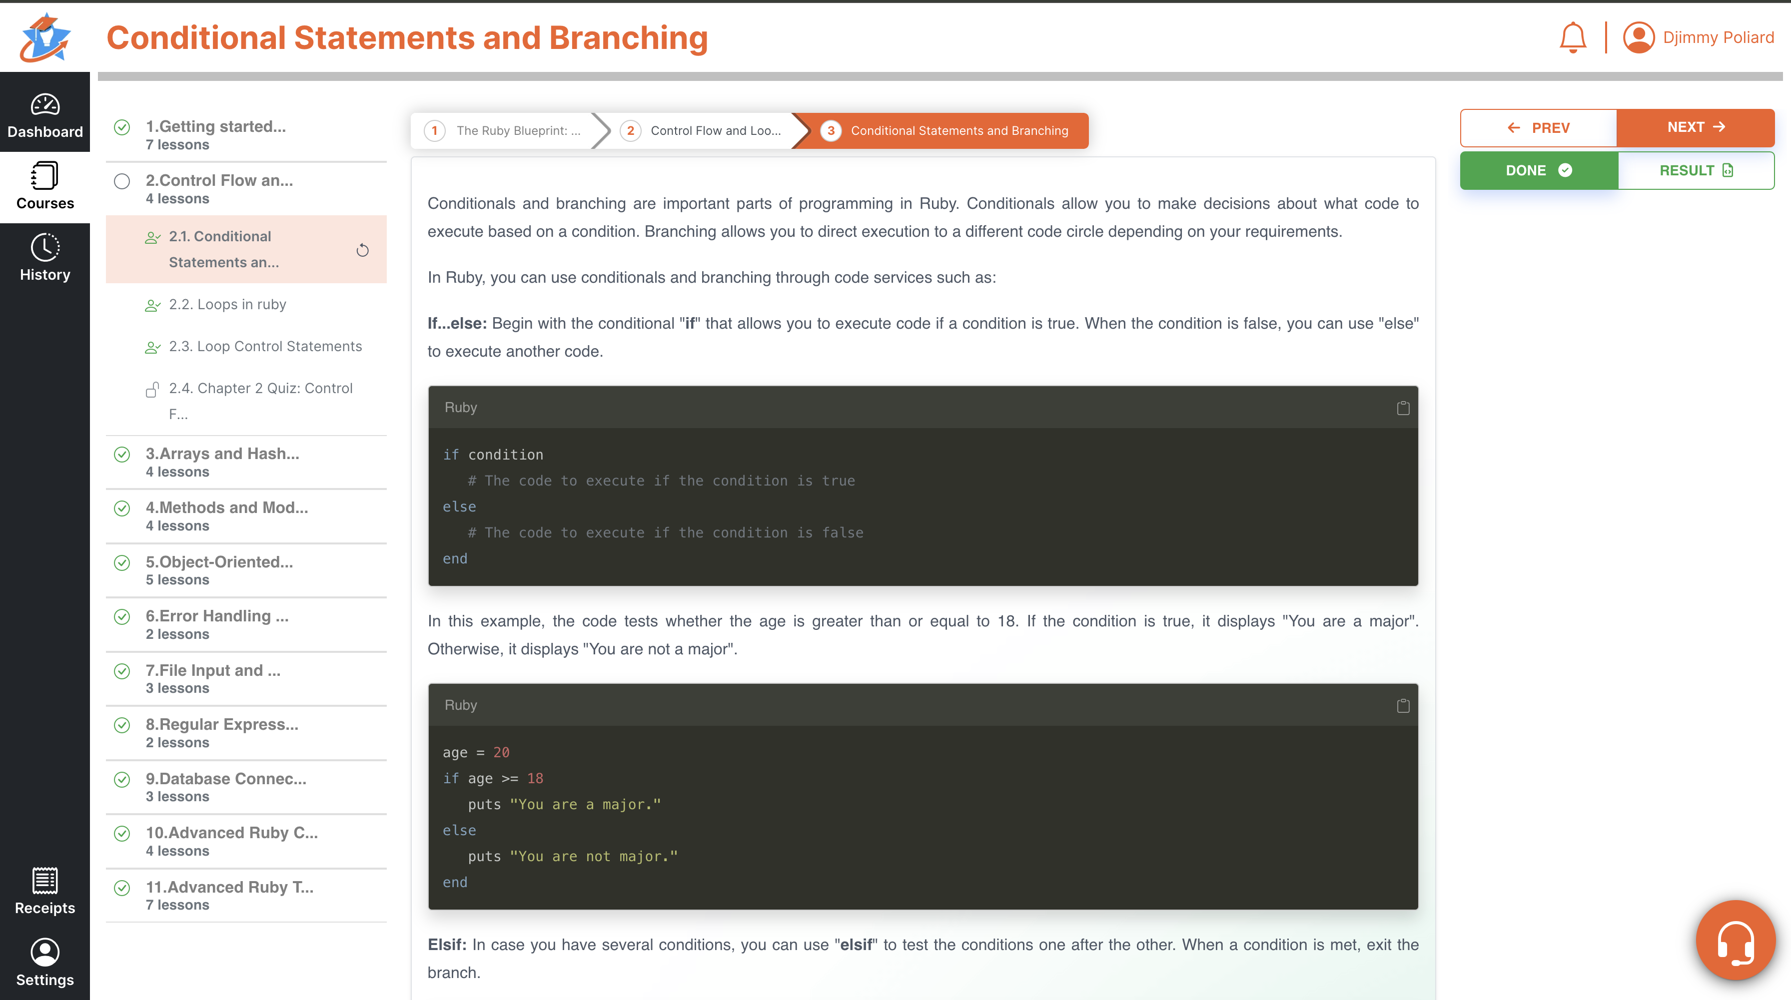Click reset icon on lesson 2.1
Screen dimensions: 1791x1000
[x=362, y=250]
